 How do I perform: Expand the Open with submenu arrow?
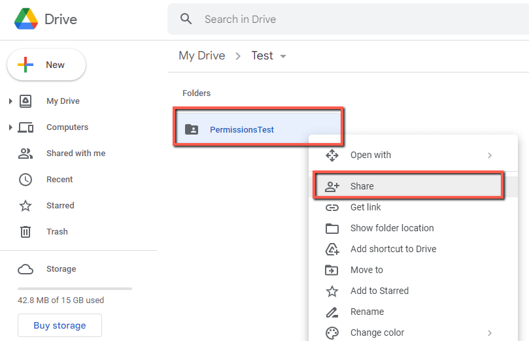[490, 155]
